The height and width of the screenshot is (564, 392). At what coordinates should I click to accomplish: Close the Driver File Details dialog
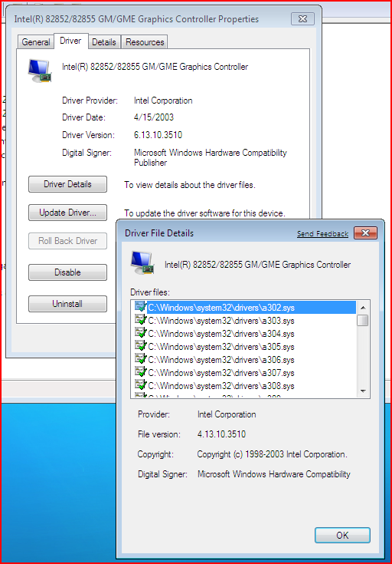(x=365, y=233)
